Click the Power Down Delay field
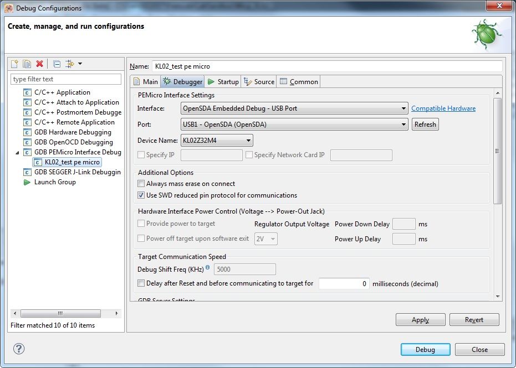516x368 pixels. pyautogui.click(x=404, y=224)
